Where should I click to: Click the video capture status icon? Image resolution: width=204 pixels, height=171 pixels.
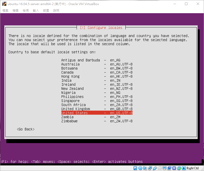point(169,168)
